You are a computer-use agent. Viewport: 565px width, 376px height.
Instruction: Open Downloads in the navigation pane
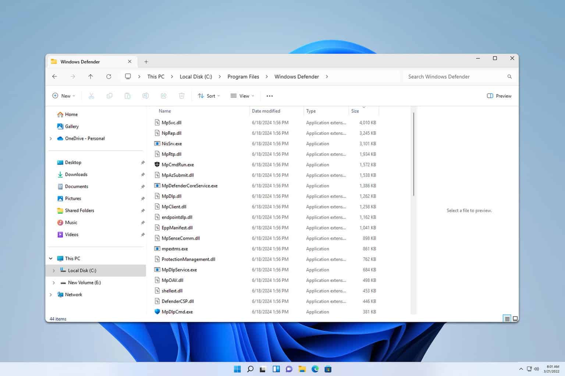point(76,174)
